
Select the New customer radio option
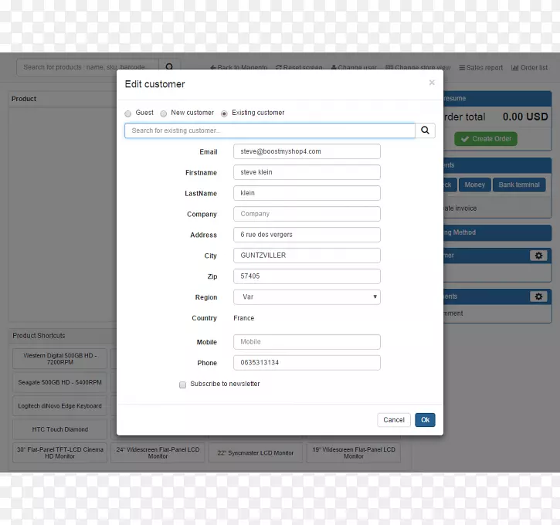(x=164, y=113)
